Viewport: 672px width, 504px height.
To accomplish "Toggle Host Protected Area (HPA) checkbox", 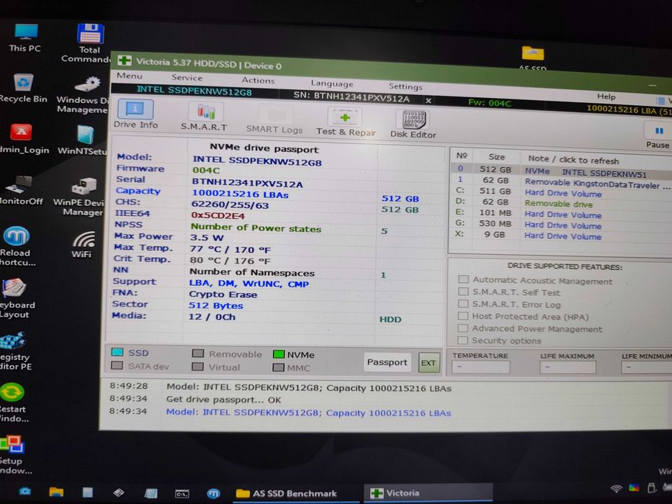I will pyautogui.click(x=462, y=316).
